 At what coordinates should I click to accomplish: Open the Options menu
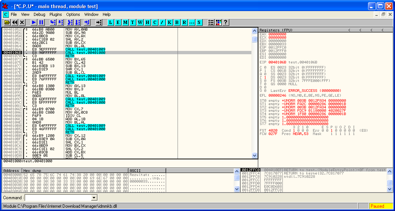(x=73, y=15)
